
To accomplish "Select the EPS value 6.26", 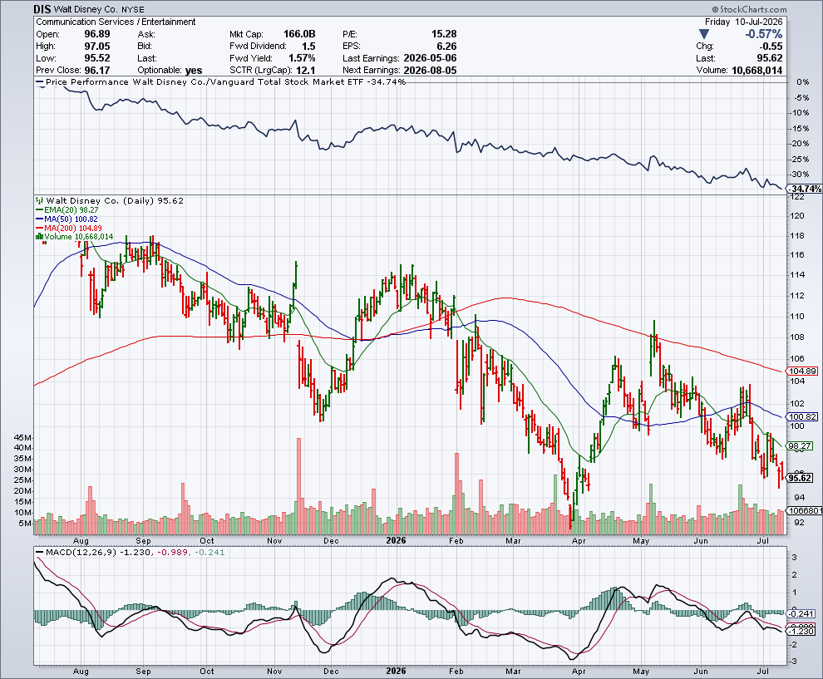I will pyautogui.click(x=446, y=47).
